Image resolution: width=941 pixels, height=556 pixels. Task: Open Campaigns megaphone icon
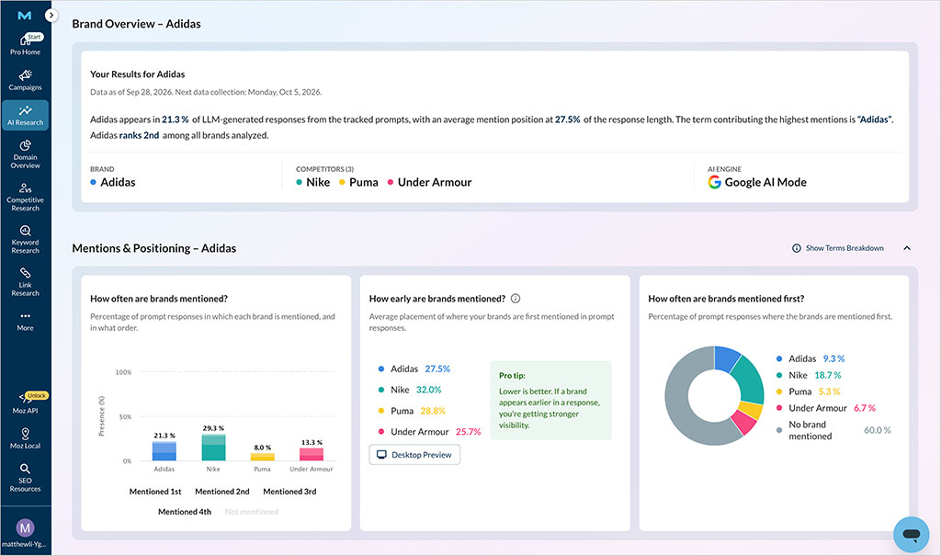point(25,75)
